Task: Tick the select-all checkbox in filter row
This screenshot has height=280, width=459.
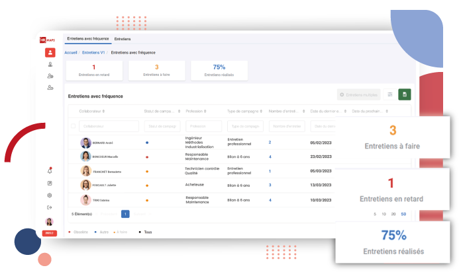Action: (73, 126)
